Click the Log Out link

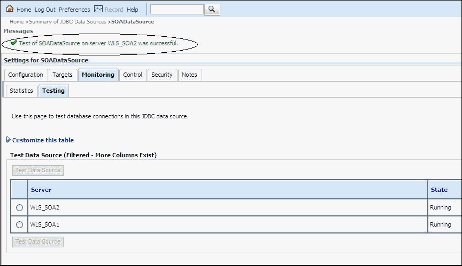pos(45,10)
